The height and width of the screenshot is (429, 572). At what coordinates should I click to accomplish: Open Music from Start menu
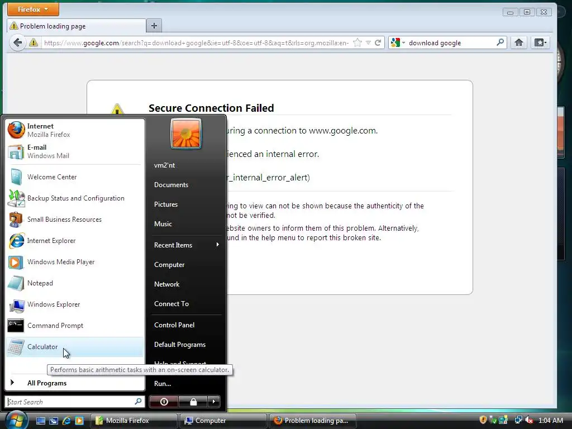point(186,224)
